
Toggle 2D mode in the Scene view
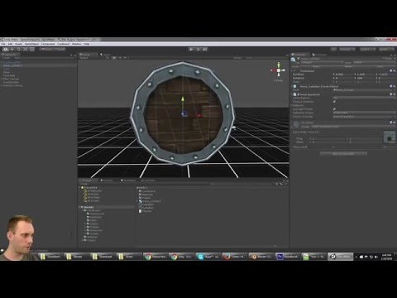[x=108, y=58]
